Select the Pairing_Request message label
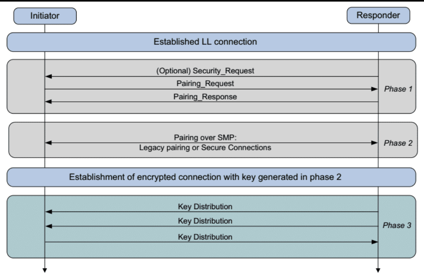This screenshot has height=274, width=424. tap(205, 84)
